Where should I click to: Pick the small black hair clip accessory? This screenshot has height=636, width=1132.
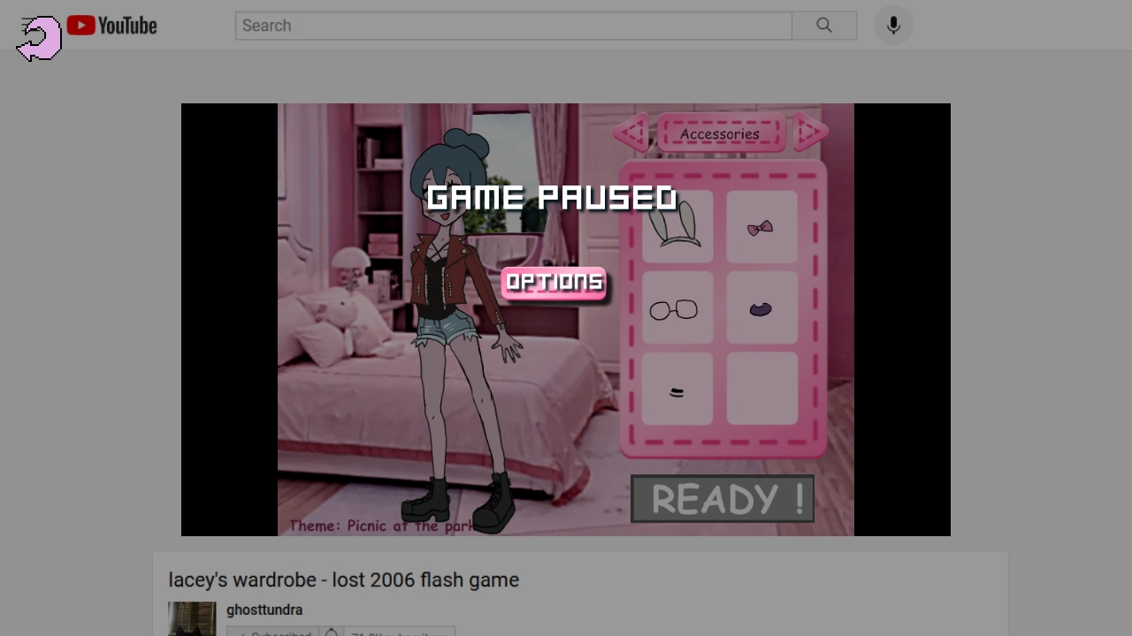[677, 390]
